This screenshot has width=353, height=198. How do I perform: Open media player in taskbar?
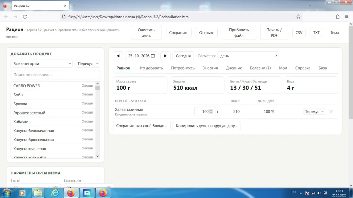[22, 193]
